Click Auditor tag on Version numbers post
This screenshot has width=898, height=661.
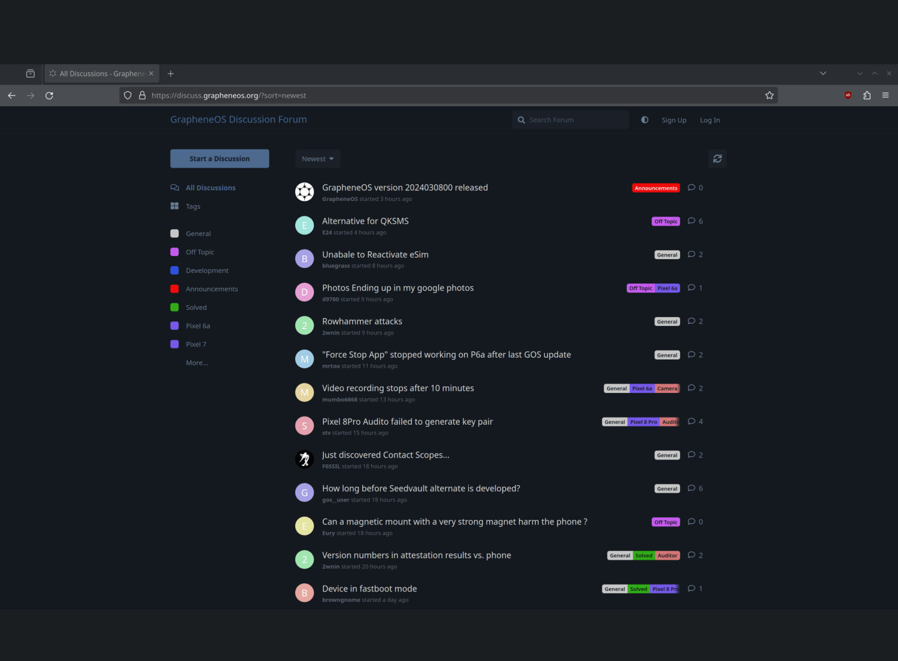point(668,556)
